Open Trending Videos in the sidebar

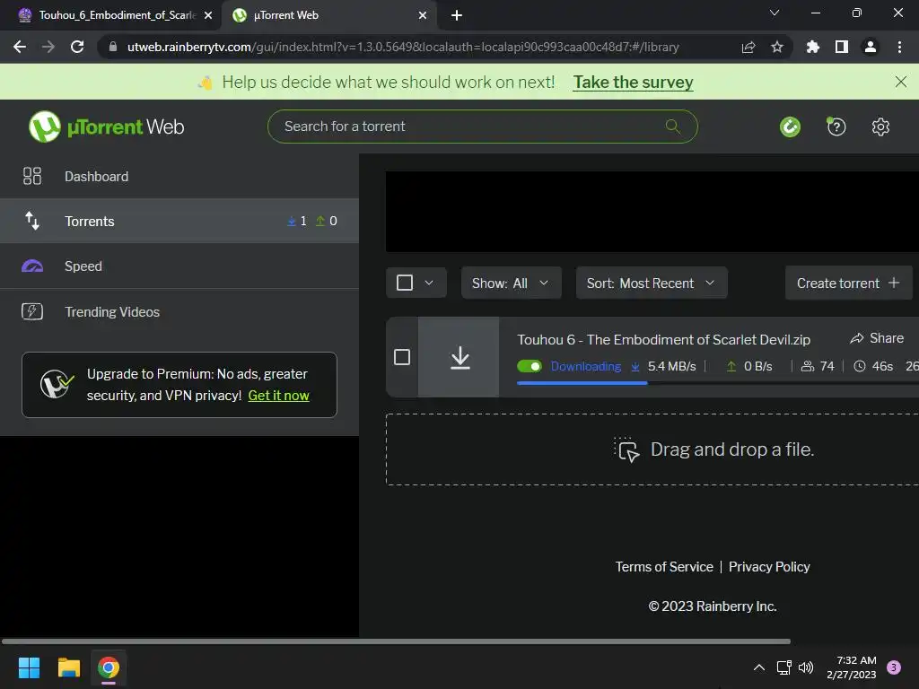click(179, 311)
